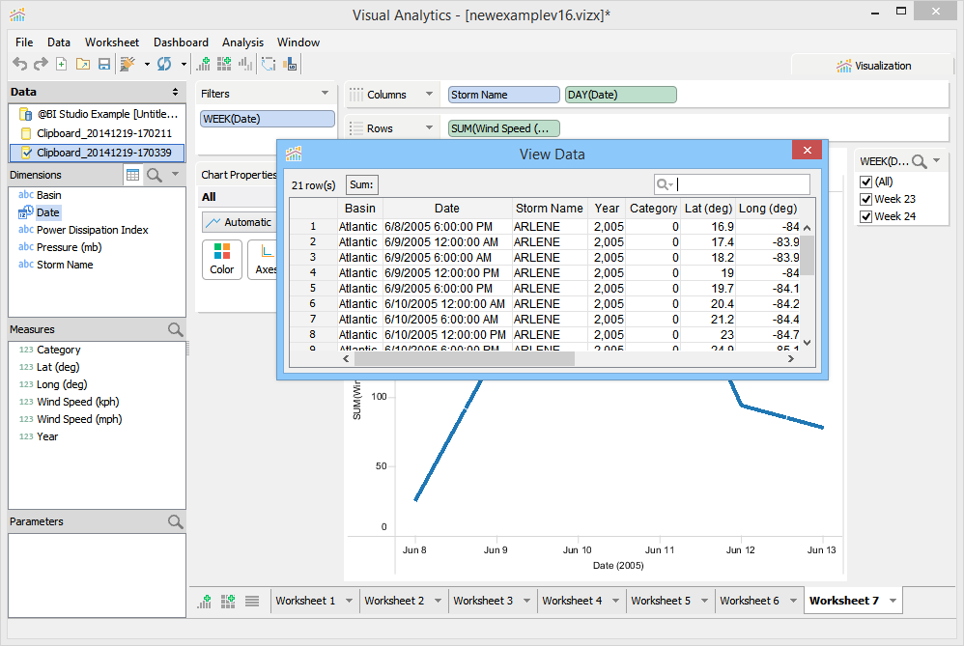Uncheck the Week 24 filter checkbox
Viewport: 964px width, 646px height.
click(866, 216)
